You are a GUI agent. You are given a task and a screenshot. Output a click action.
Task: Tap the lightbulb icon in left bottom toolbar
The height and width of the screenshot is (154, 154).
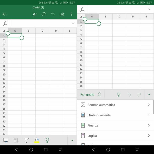pos(47,140)
